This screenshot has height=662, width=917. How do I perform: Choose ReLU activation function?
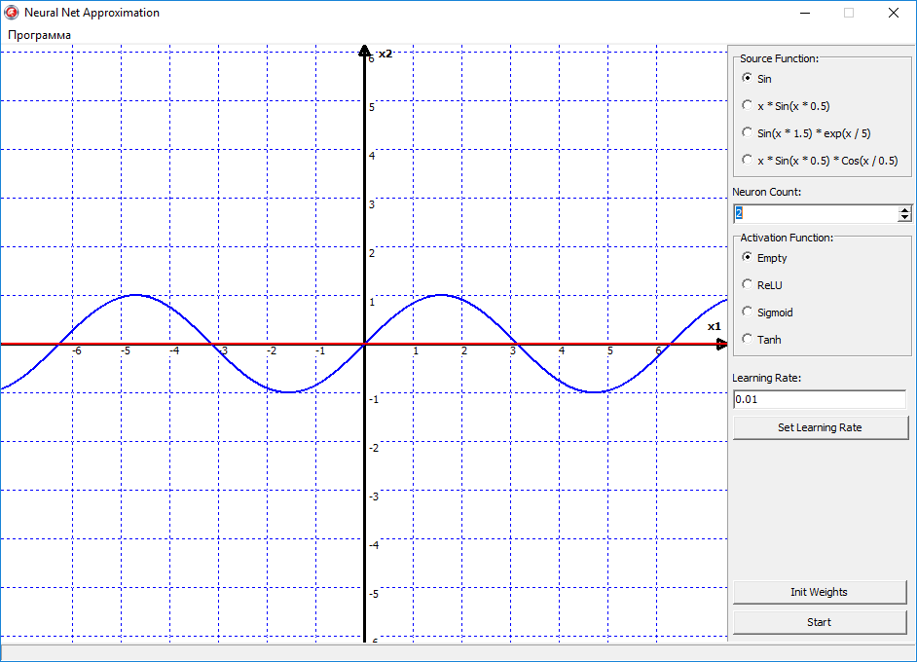click(762, 285)
